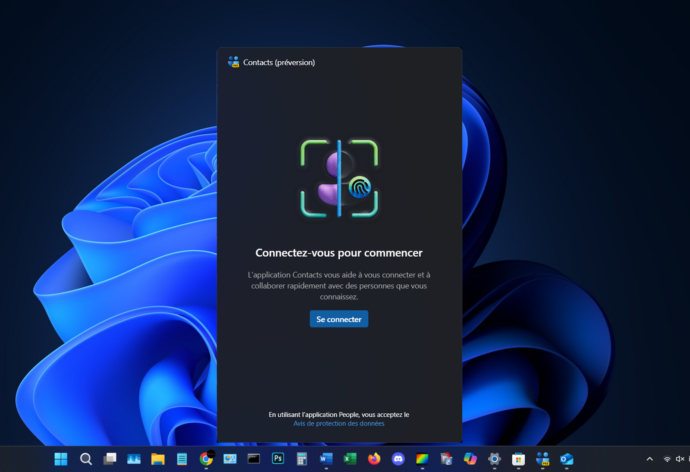690x472 pixels.
Task: Open Windows Settings from the taskbar
Action: [x=494, y=459]
